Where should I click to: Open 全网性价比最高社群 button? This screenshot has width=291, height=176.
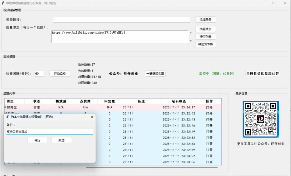(263, 73)
